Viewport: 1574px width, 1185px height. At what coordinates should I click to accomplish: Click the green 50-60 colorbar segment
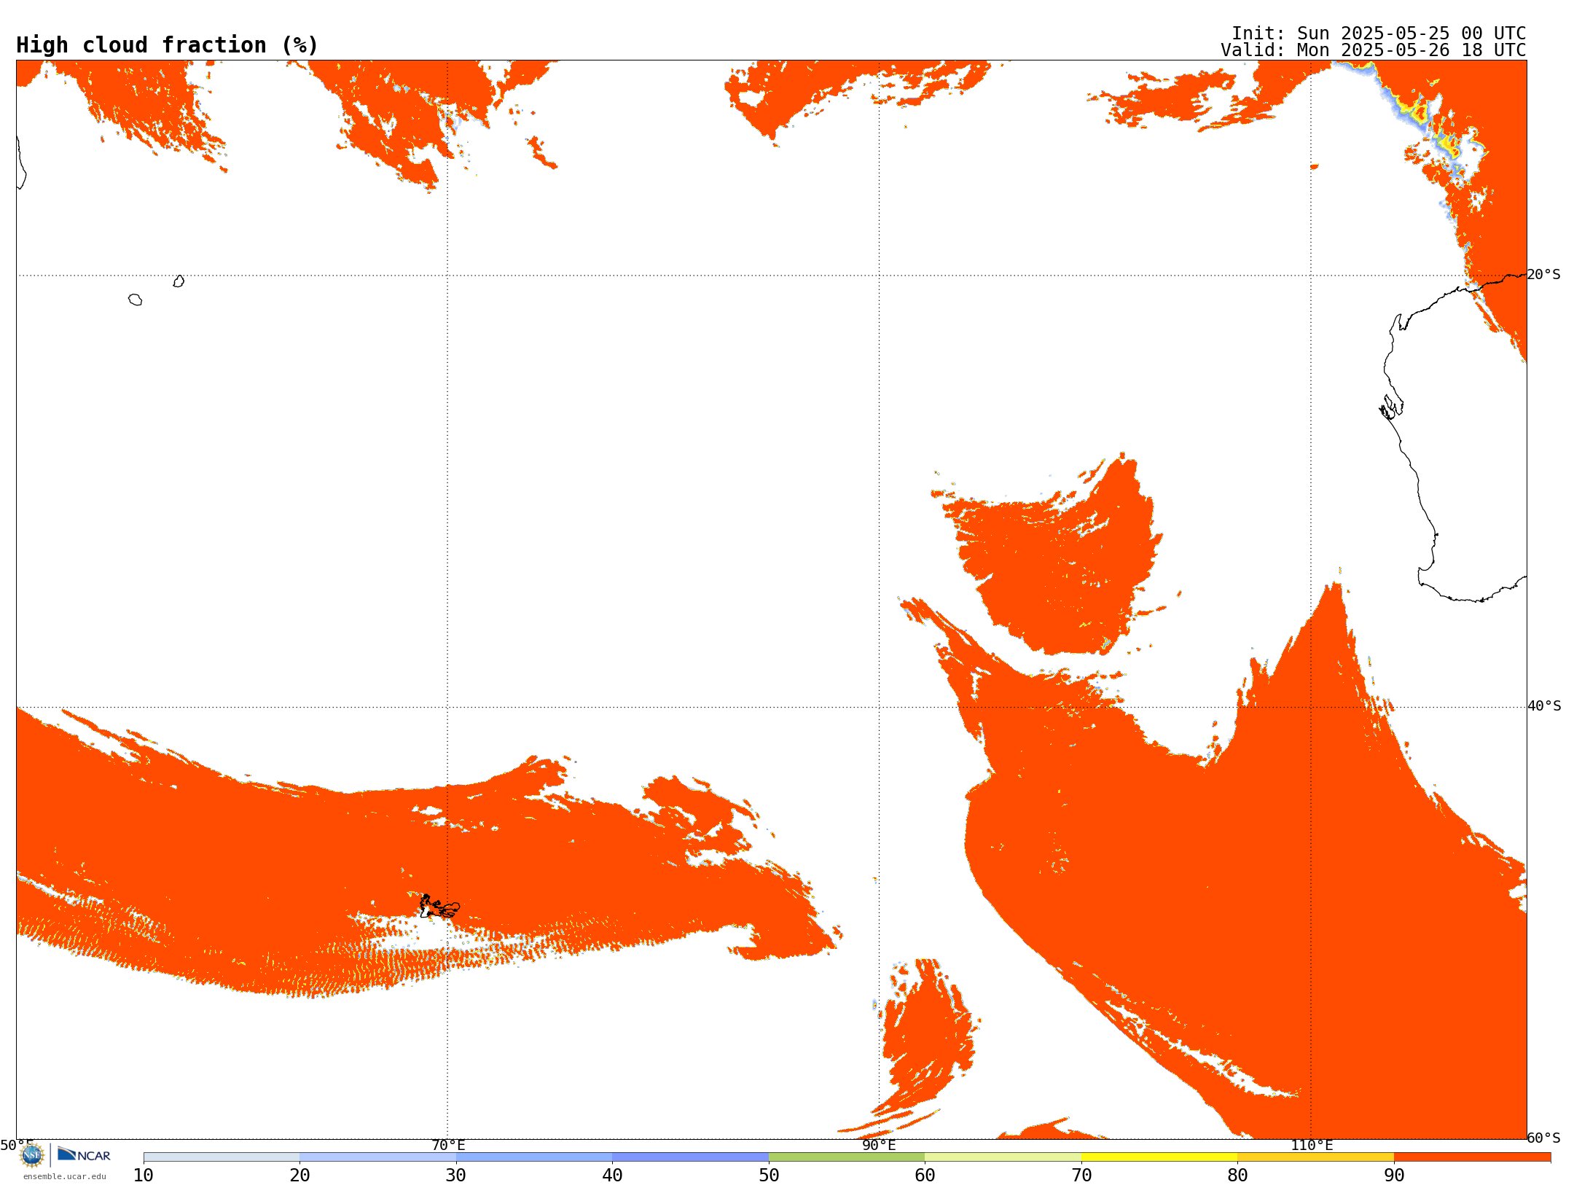[847, 1157]
